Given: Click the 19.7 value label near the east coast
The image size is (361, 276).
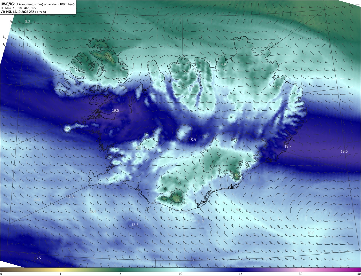Looking at the screenshot, I should pos(288,146).
